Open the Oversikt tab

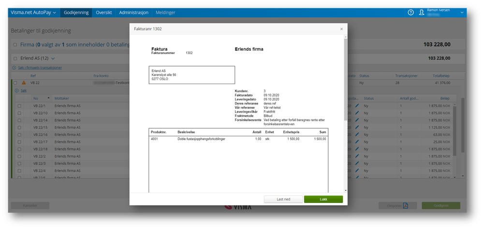coord(104,13)
